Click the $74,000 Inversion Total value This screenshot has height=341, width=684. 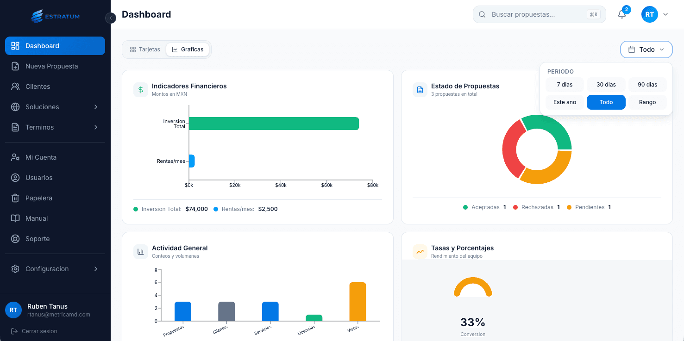tap(196, 209)
